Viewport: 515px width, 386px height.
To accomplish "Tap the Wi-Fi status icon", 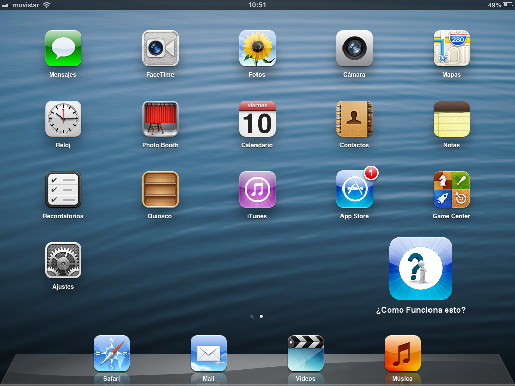I will pyautogui.click(x=47, y=5).
